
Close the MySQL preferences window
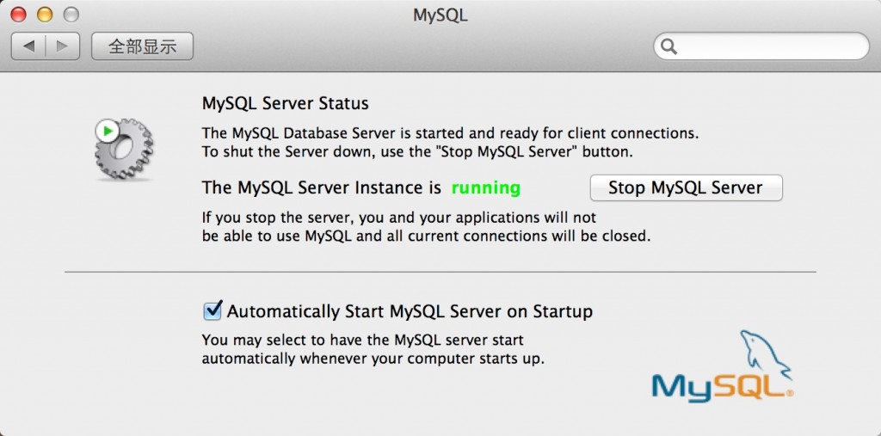pos(18,15)
